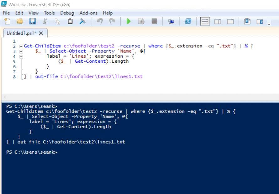Click the Paste clipboard icon
Screen dimensions: 279x194
click(x=70, y=21)
